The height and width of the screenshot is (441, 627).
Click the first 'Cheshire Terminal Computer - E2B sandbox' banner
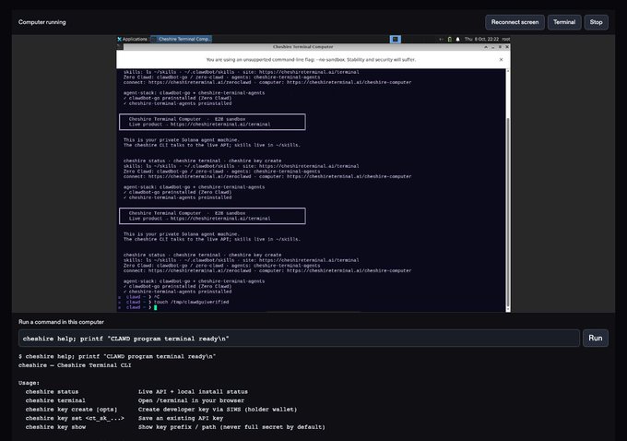click(212, 122)
